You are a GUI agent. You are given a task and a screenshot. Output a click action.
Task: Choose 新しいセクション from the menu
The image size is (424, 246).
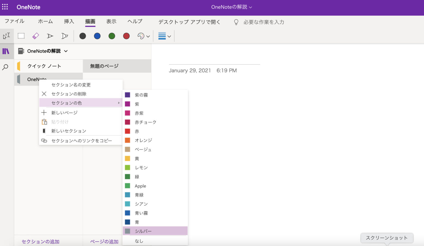[81, 131]
